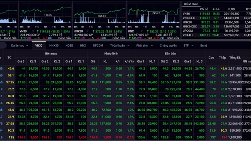251x141 pixels.
Task: Click matched volume 127,200
Action: click(x=105, y=124)
